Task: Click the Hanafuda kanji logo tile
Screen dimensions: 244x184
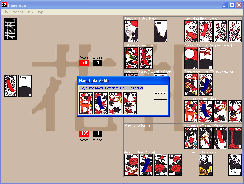Action: point(11,29)
